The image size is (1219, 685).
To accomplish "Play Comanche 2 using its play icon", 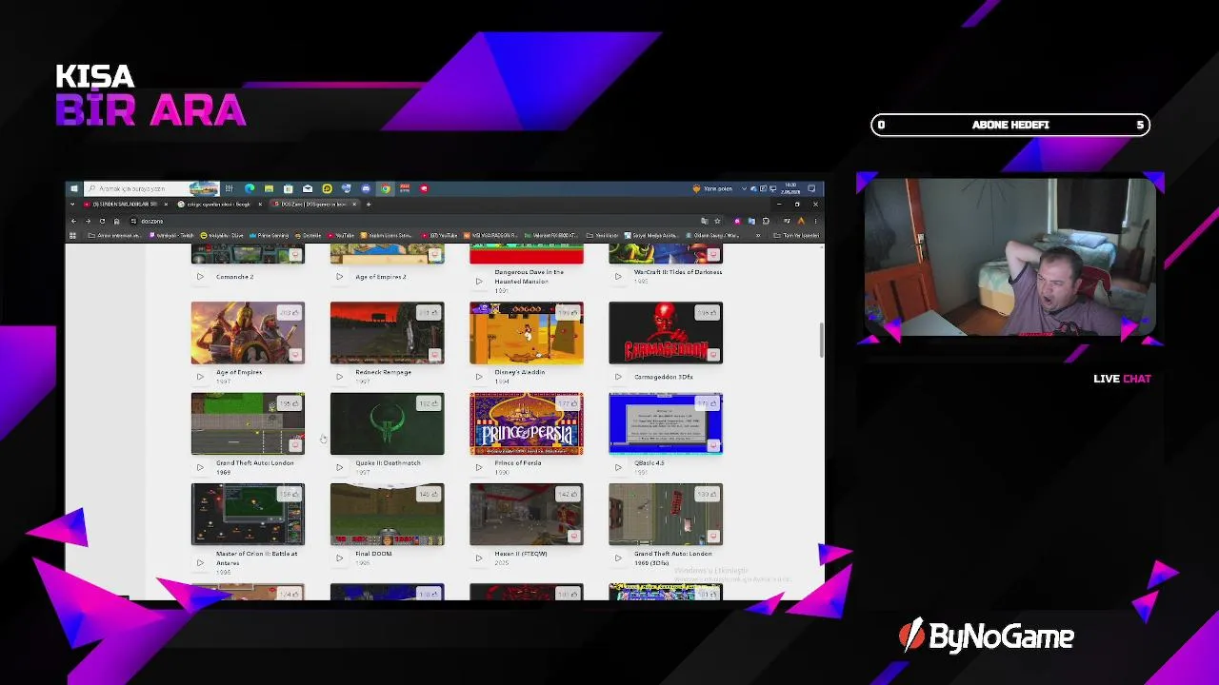I will (200, 277).
